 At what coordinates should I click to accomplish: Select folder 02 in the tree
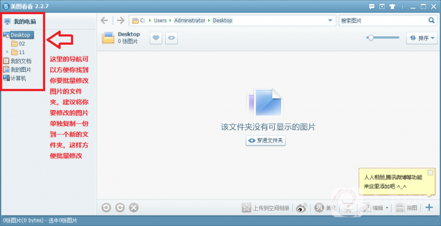tap(18, 44)
